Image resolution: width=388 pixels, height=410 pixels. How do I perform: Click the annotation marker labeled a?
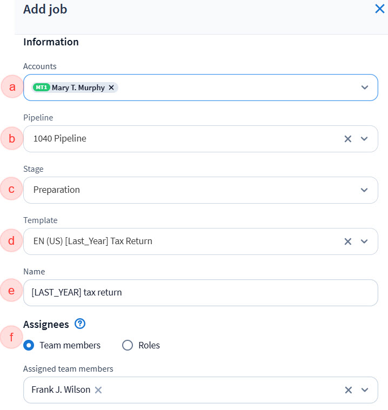(x=12, y=87)
